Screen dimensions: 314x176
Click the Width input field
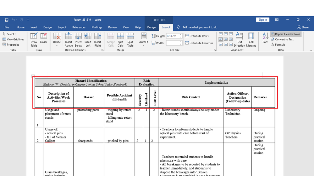click(173, 43)
